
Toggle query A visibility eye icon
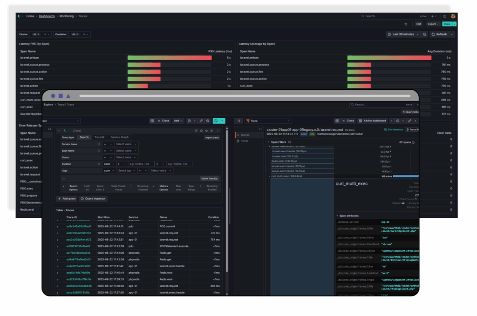[206, 131]
